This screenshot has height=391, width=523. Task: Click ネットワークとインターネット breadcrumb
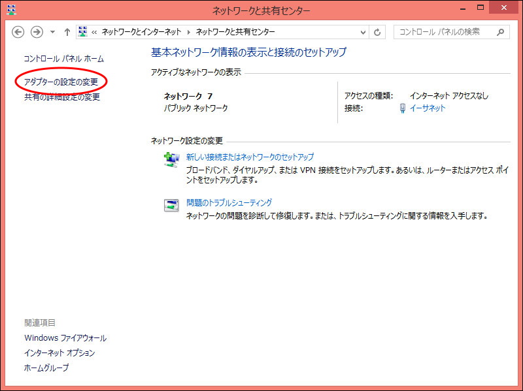pos(141,32)
